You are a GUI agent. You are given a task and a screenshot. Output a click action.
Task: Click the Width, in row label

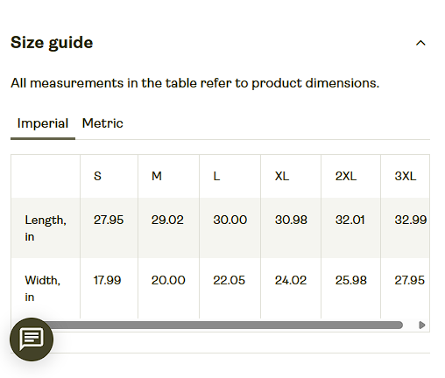pyautogui.click(x=43, y=289)
